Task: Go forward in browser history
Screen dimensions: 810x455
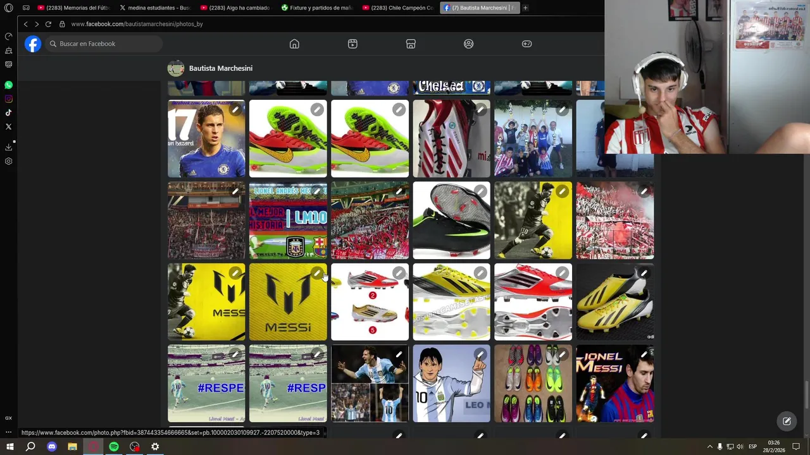Action: click(x=37, y=24)
